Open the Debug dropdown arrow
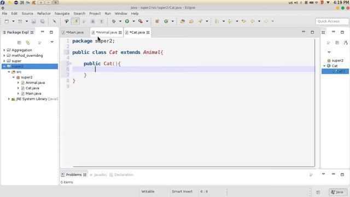The height and width of the screenshot is (197, 350). (x=120, y=21)
